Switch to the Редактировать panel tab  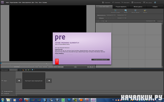pos(121,7)
